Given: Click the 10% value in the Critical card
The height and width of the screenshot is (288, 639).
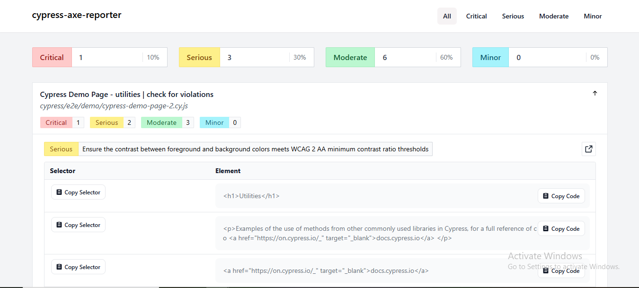Looking at the screenshot, I should 153,57.
